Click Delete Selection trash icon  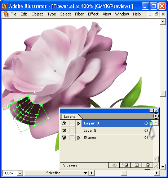click(148, 165)
